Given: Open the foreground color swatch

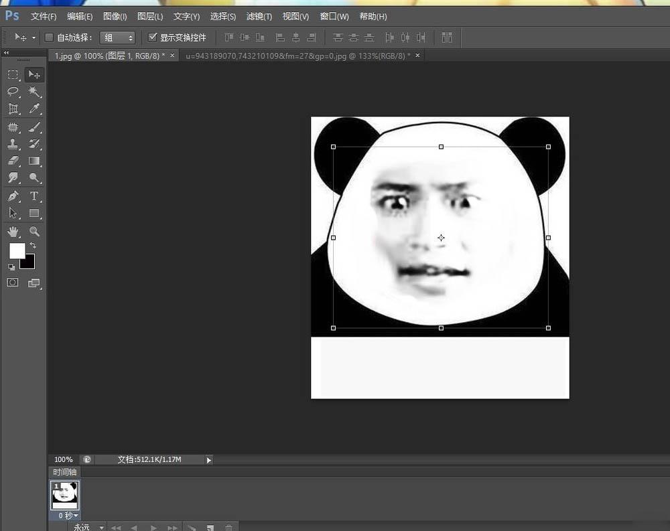Looking at the screenshot, I should pos(16,251).
